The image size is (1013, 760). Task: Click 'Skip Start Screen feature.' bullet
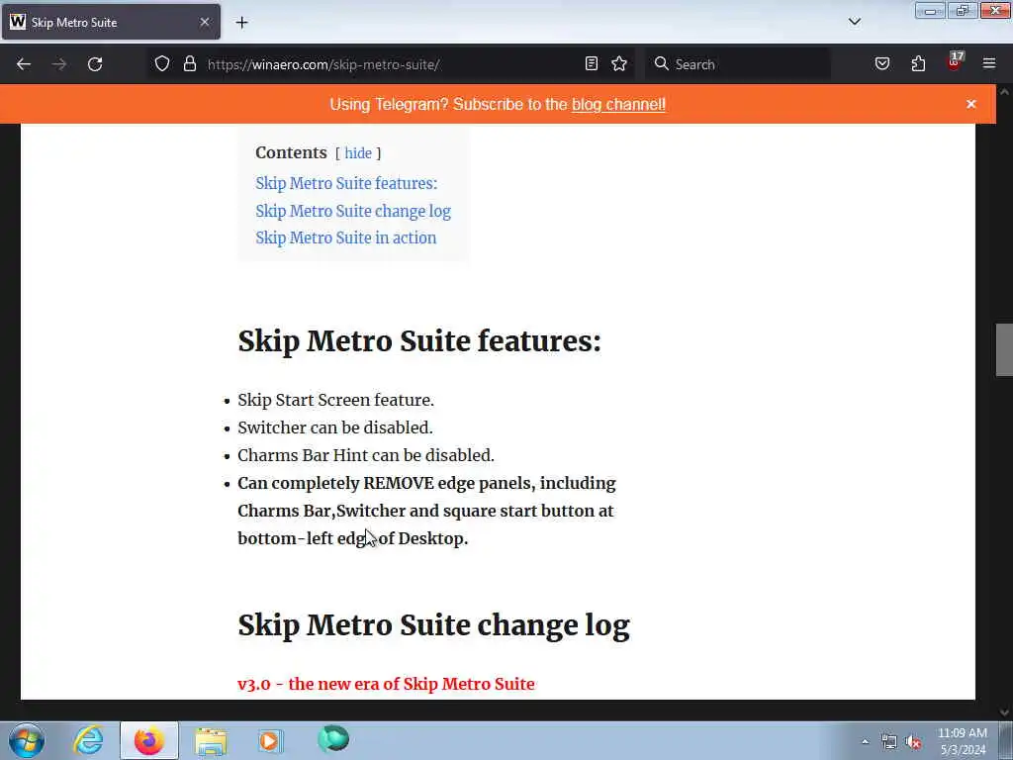click(336, 400)
